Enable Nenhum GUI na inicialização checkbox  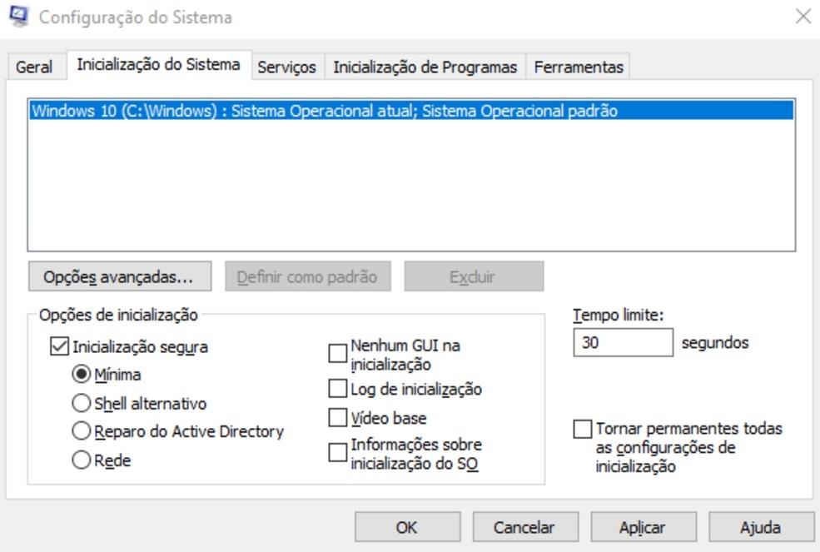[338, 353]
